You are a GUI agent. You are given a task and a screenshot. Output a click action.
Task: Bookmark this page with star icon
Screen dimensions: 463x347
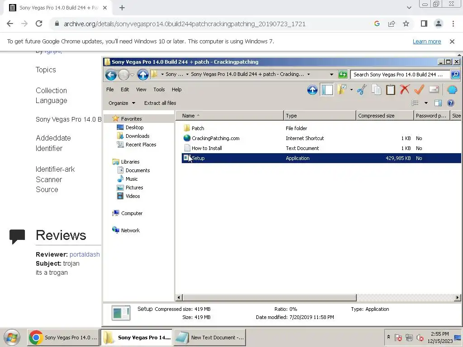406,23
